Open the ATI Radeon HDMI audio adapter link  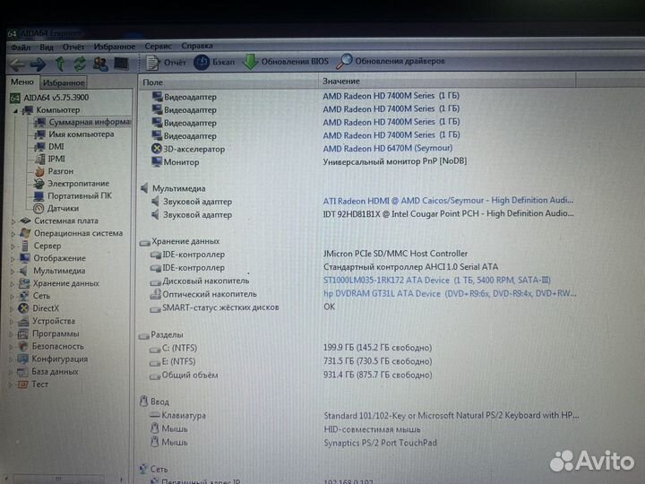[x=448, y=201]
